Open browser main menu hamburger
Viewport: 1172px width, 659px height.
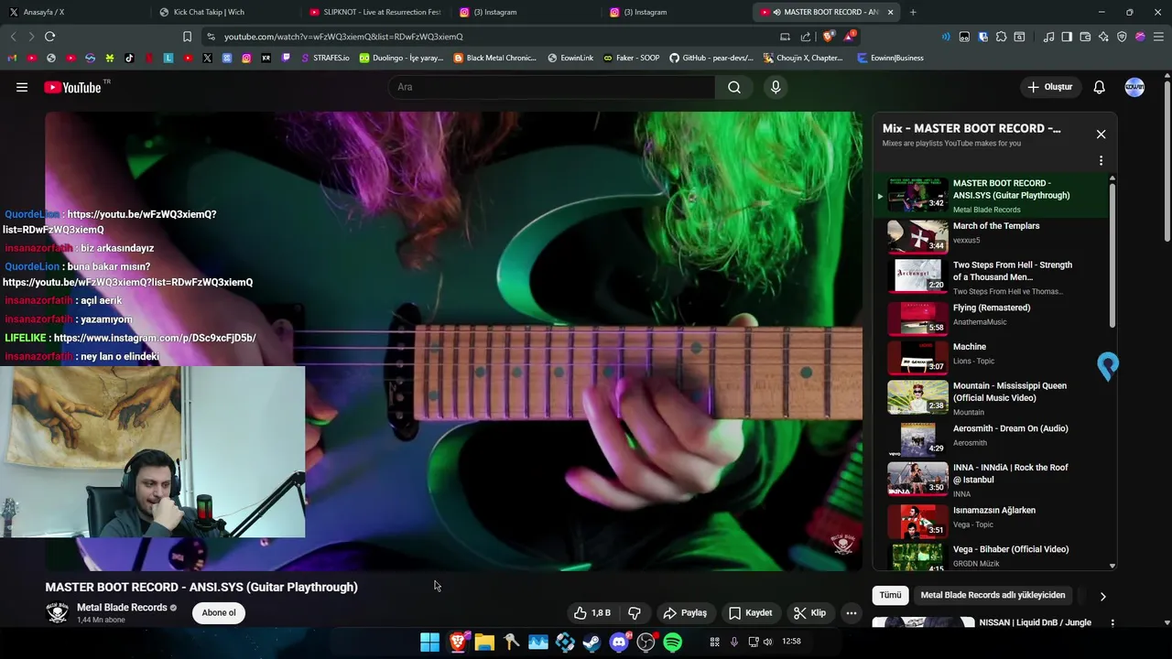pos(1158,37)
